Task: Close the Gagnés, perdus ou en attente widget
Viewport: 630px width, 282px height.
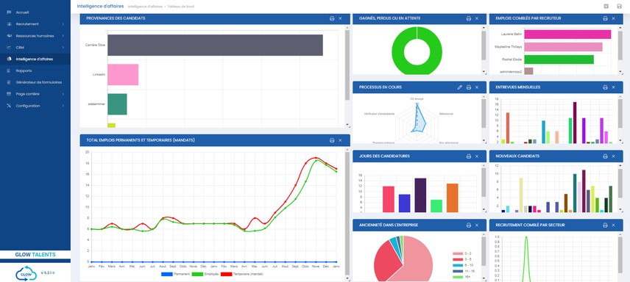Action: [x=477, y=18]
